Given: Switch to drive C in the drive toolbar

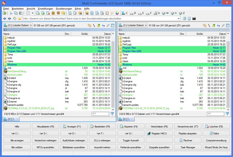Looking at the screenshot, I should (x=125, y=13).
